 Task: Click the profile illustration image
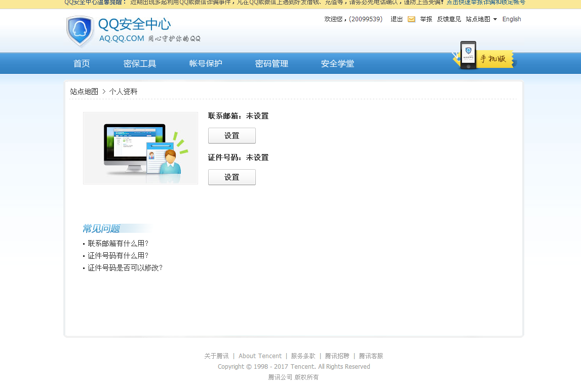tap(140, 148)
